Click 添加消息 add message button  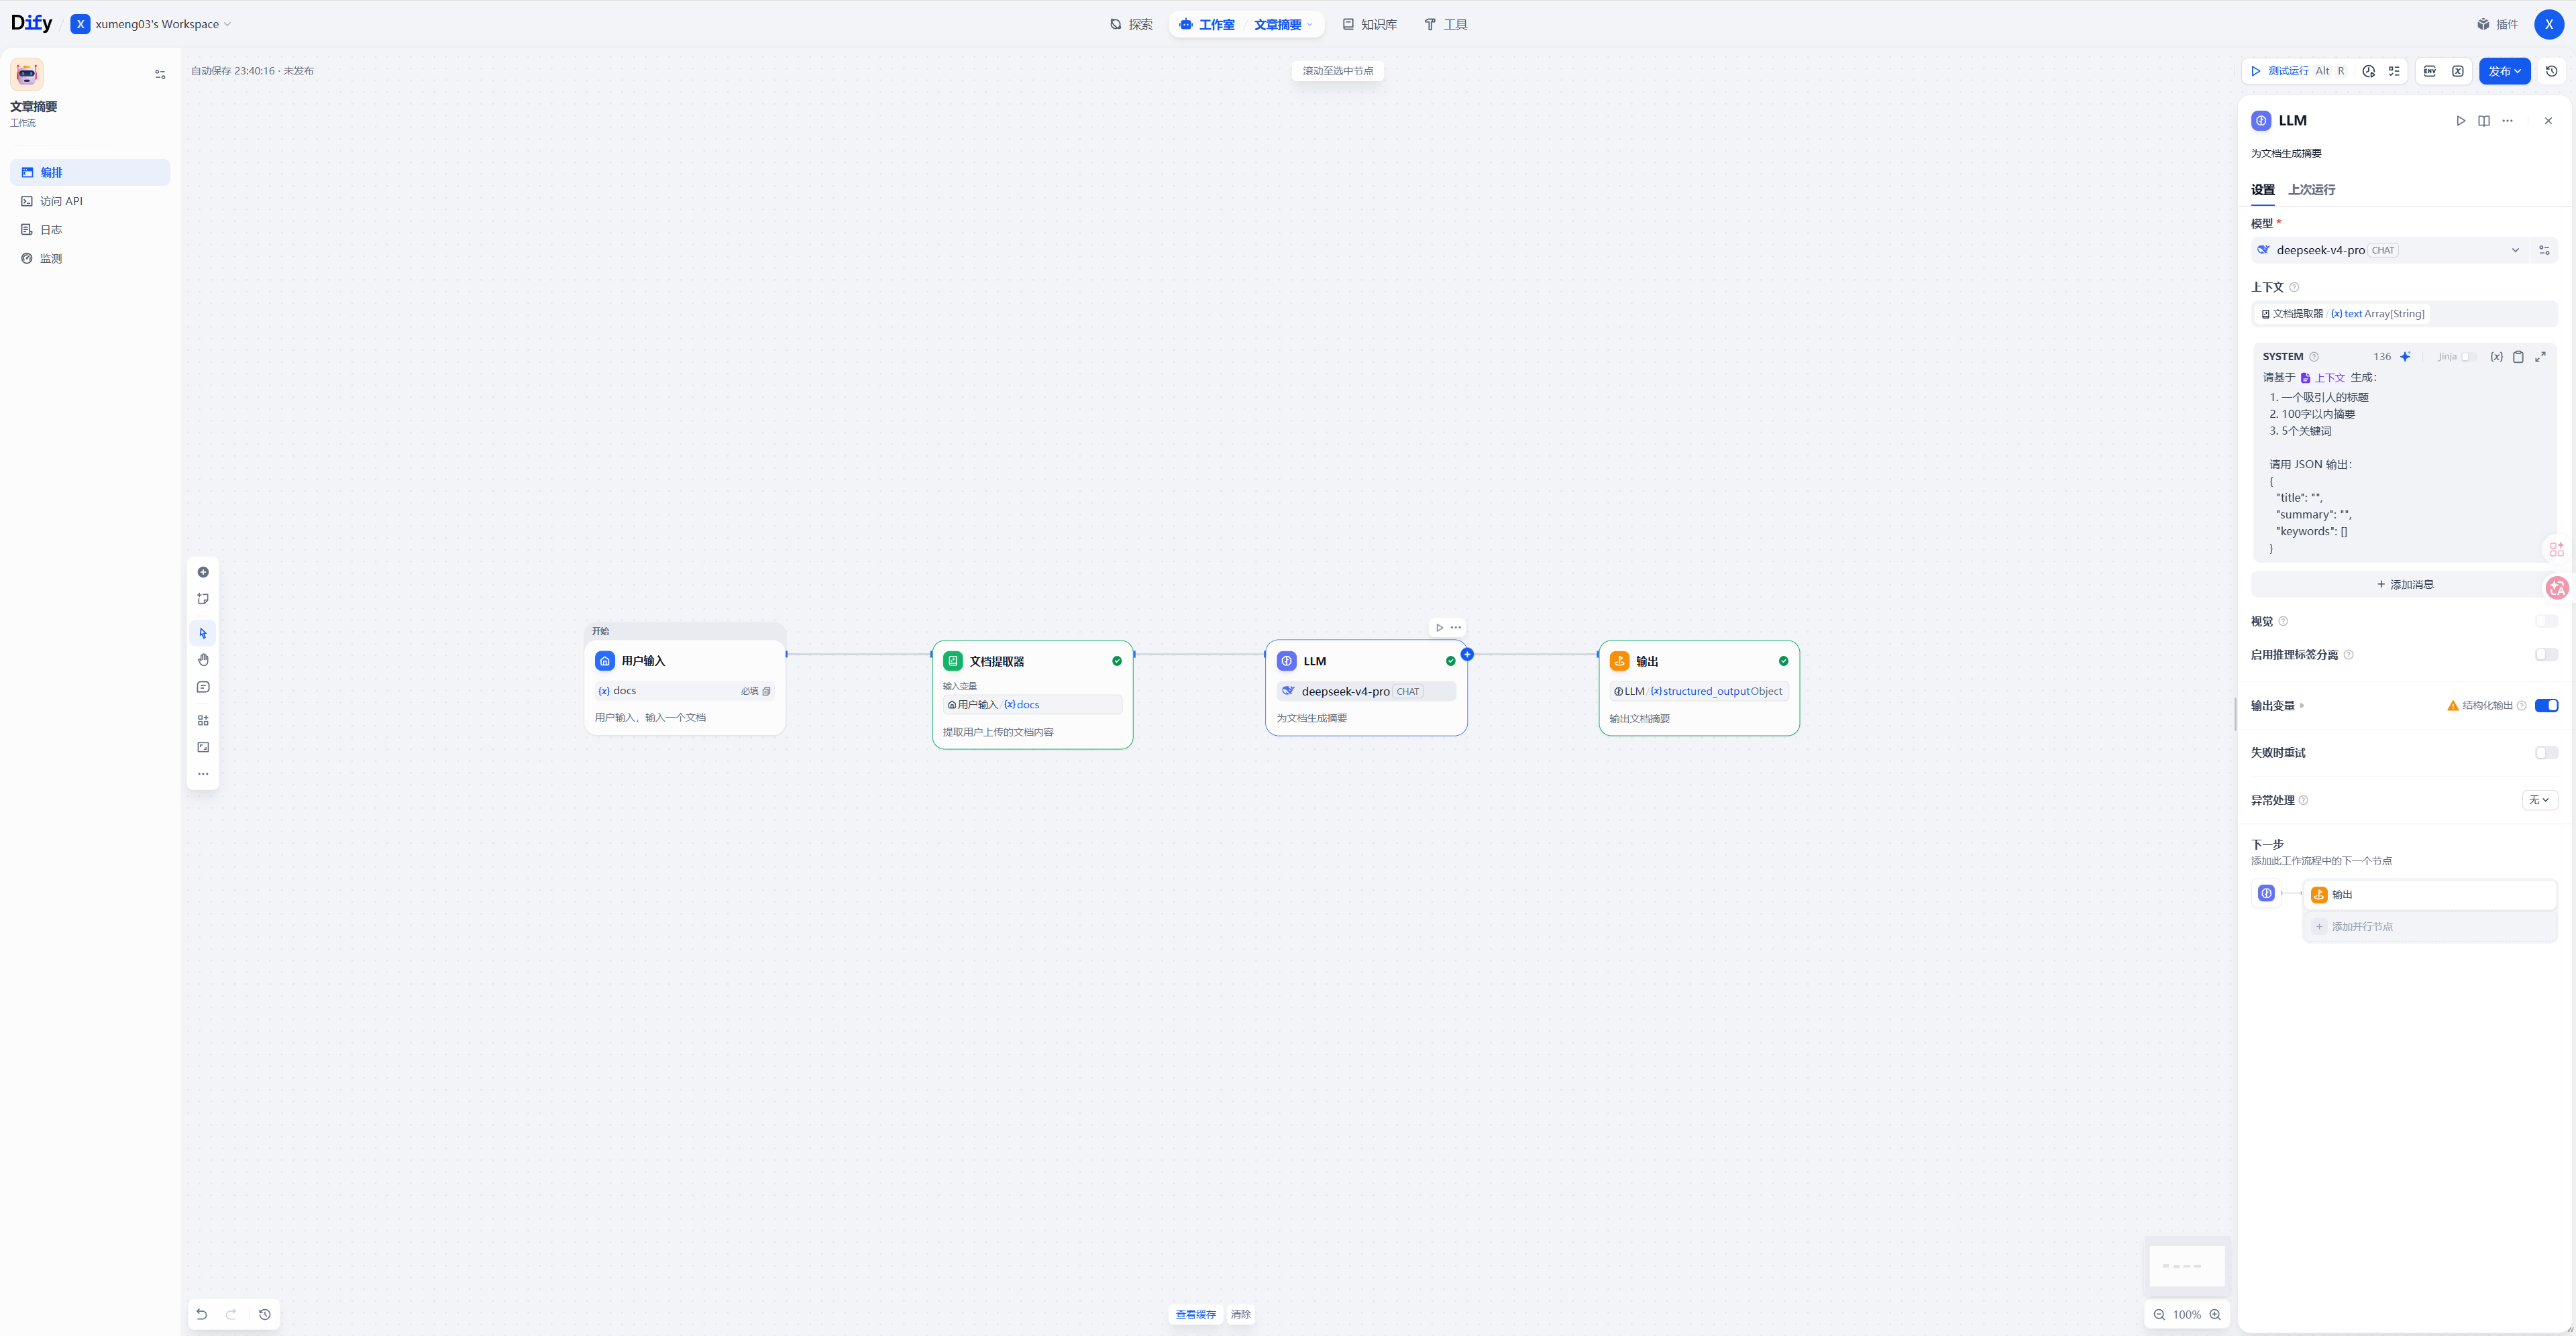2404,584
